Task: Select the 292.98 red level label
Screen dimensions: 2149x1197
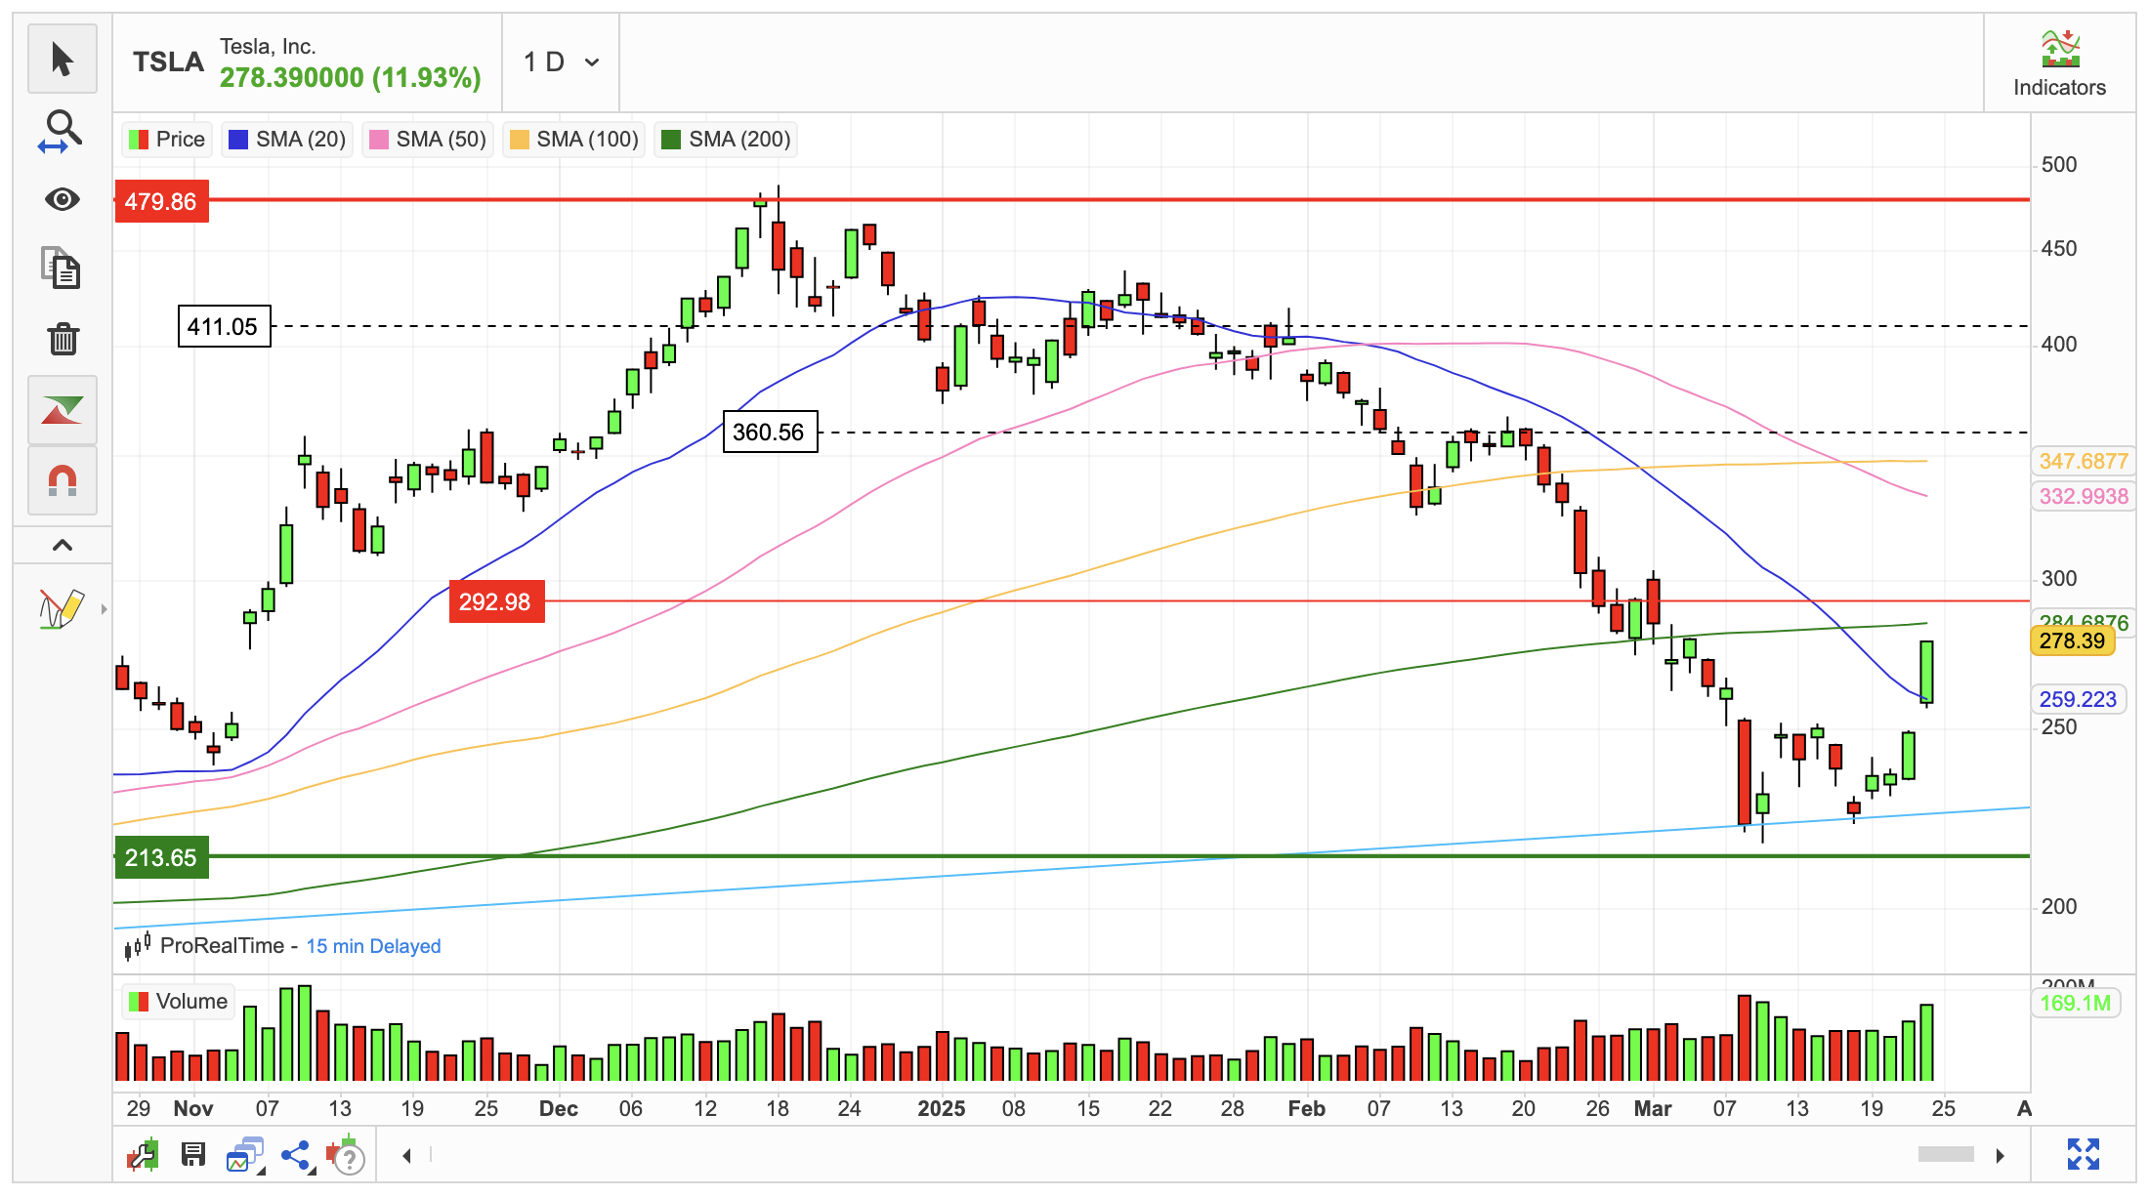Action: [496, 601]
